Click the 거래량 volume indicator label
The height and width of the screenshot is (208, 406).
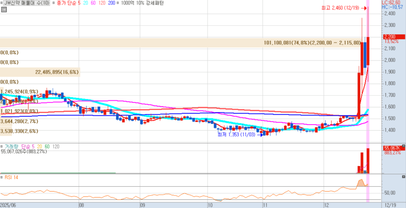pyautogui.click(x=11, y=146)
